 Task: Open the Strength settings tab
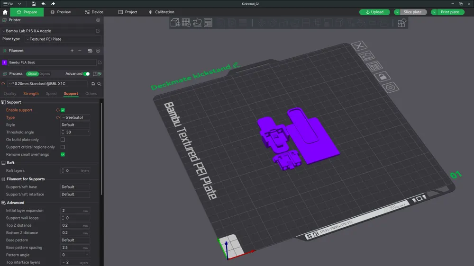[x=31, y=94]
